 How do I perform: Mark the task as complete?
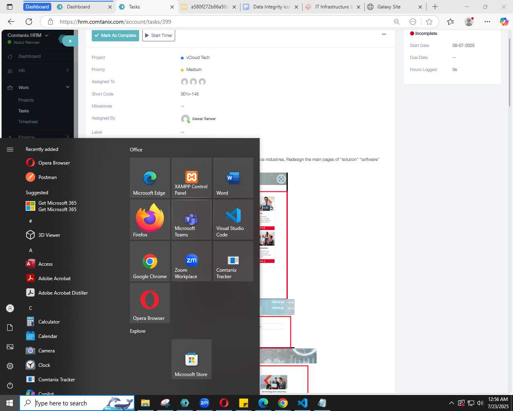(x=115, y=35)
